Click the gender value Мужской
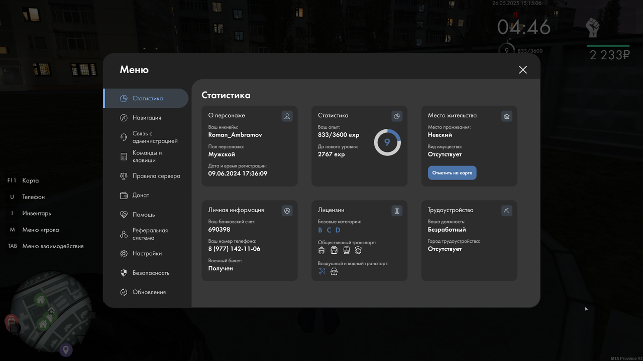This screenshot has height=361, width=643. pos(222,154)
